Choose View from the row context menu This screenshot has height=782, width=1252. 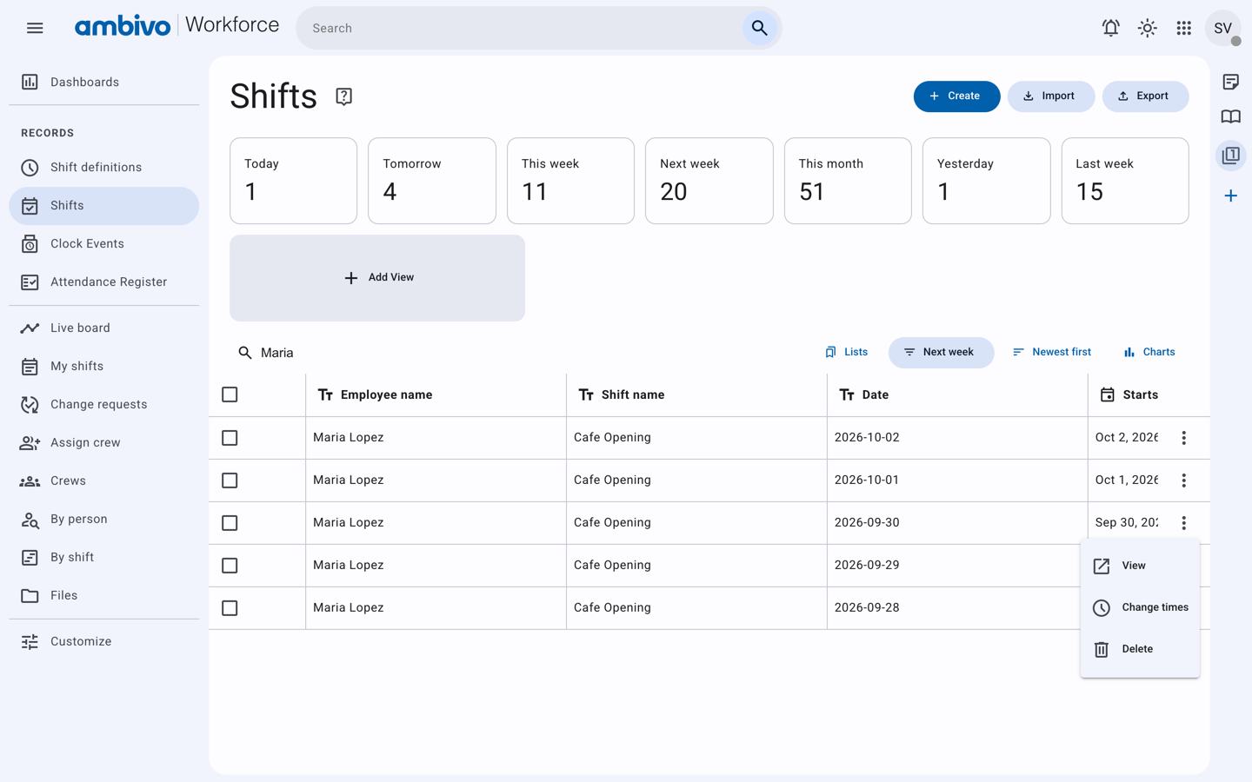point(1140,566)
